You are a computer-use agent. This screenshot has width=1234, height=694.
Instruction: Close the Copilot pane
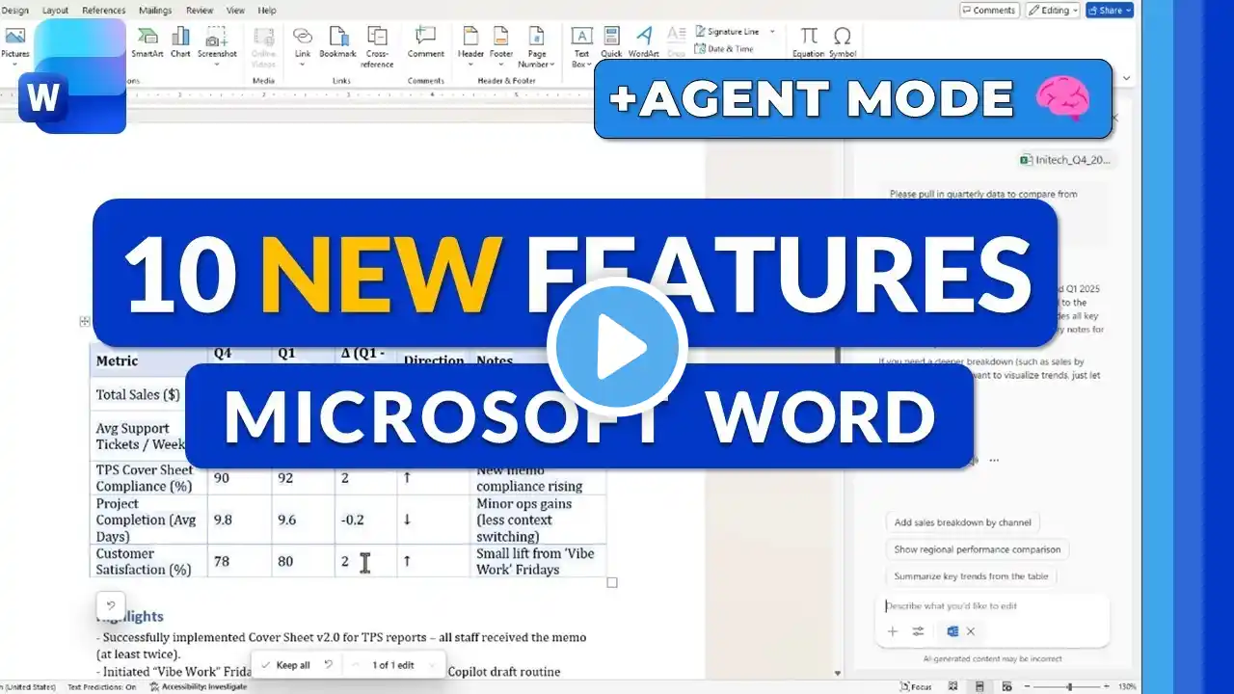(x=1115, y=118)
